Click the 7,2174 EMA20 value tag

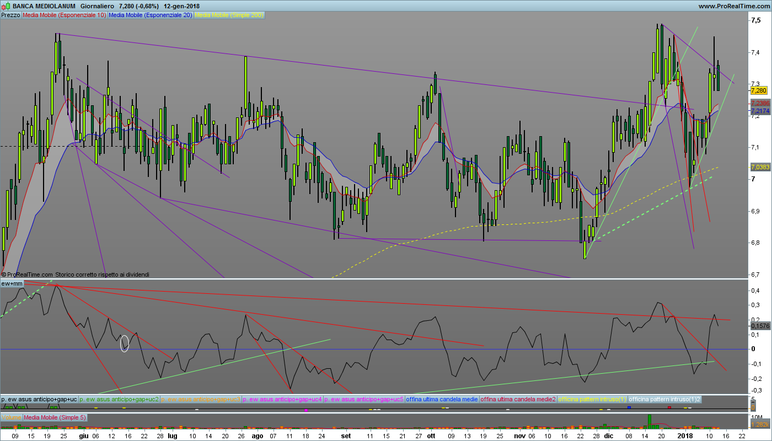pos(760,111)
